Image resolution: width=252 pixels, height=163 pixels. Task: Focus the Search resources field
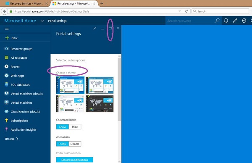click(x=190, y=21)
